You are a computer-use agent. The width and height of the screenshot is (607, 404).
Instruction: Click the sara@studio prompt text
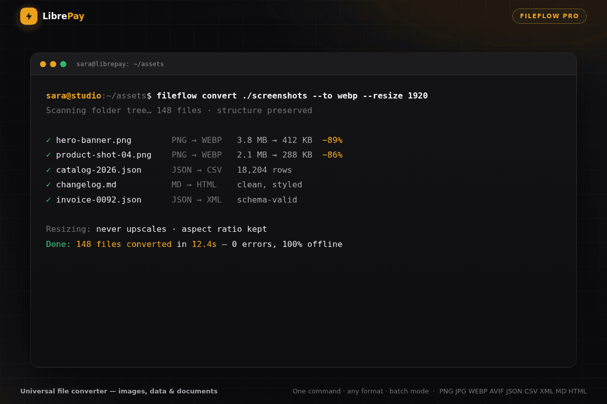(x=73, y=95)
